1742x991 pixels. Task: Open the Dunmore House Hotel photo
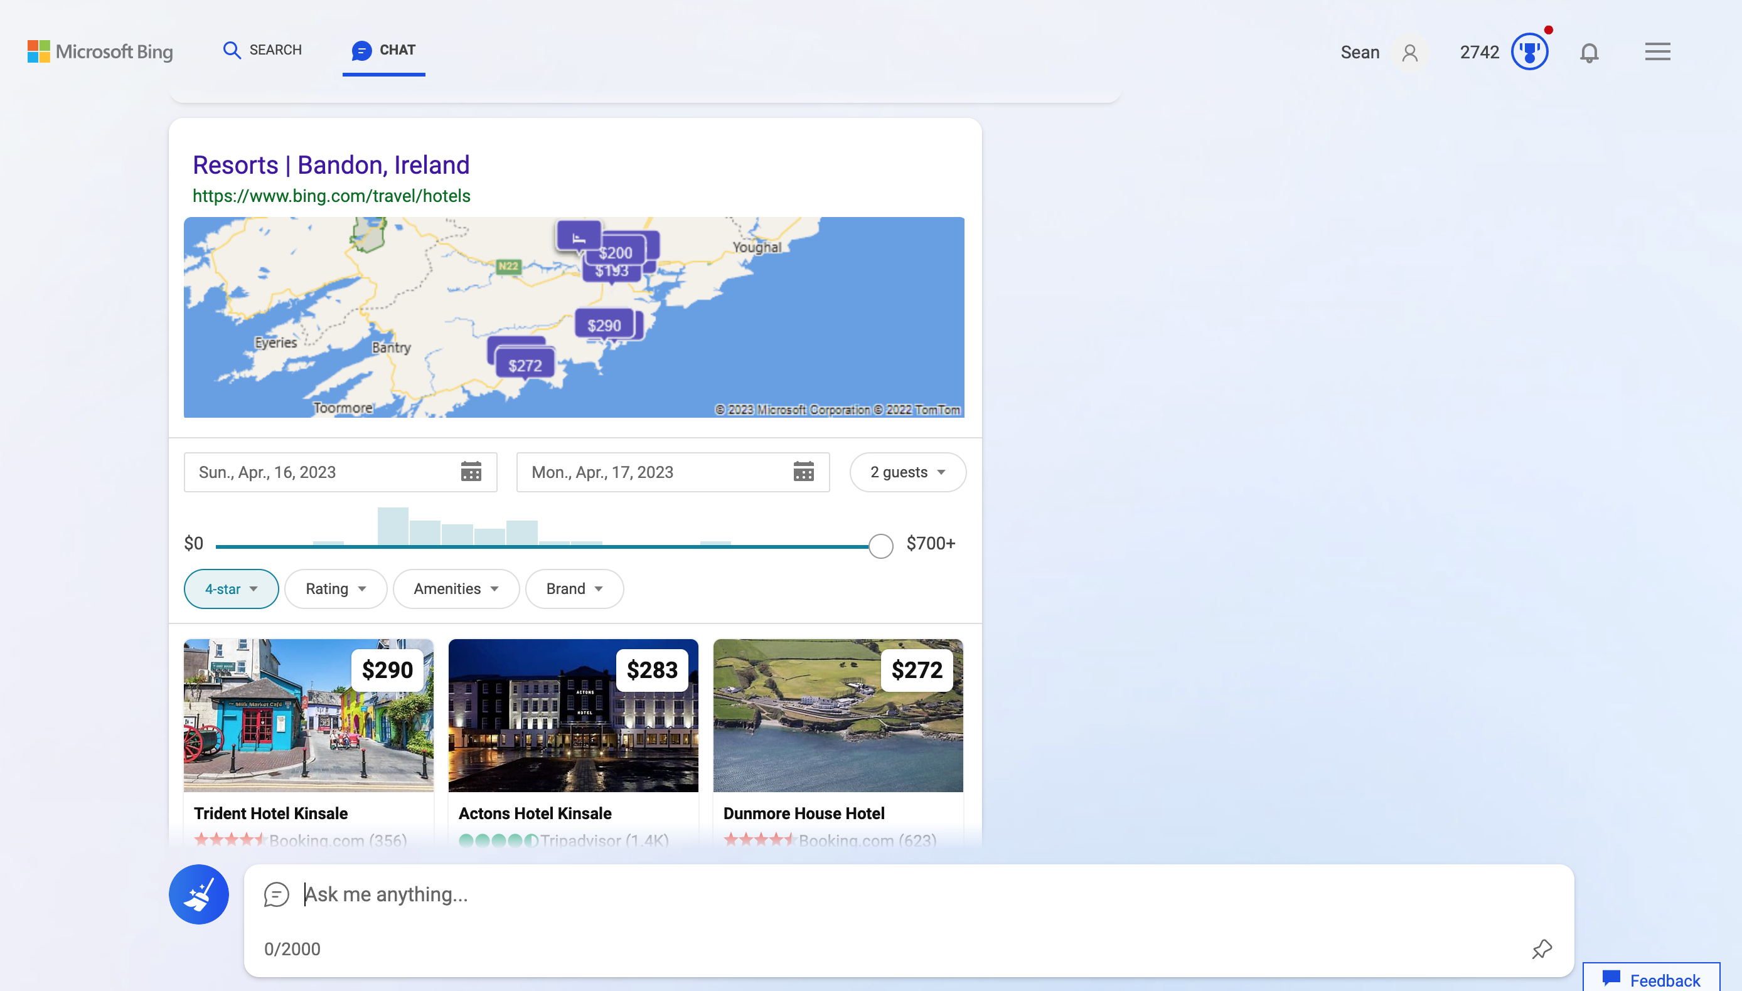[838, 716]
